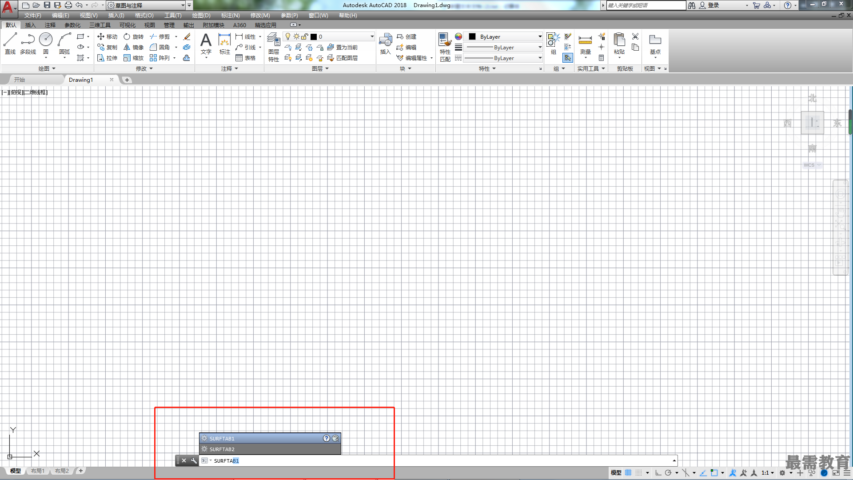Open the Text (文字) annotation tool

[x=206, y=44]
